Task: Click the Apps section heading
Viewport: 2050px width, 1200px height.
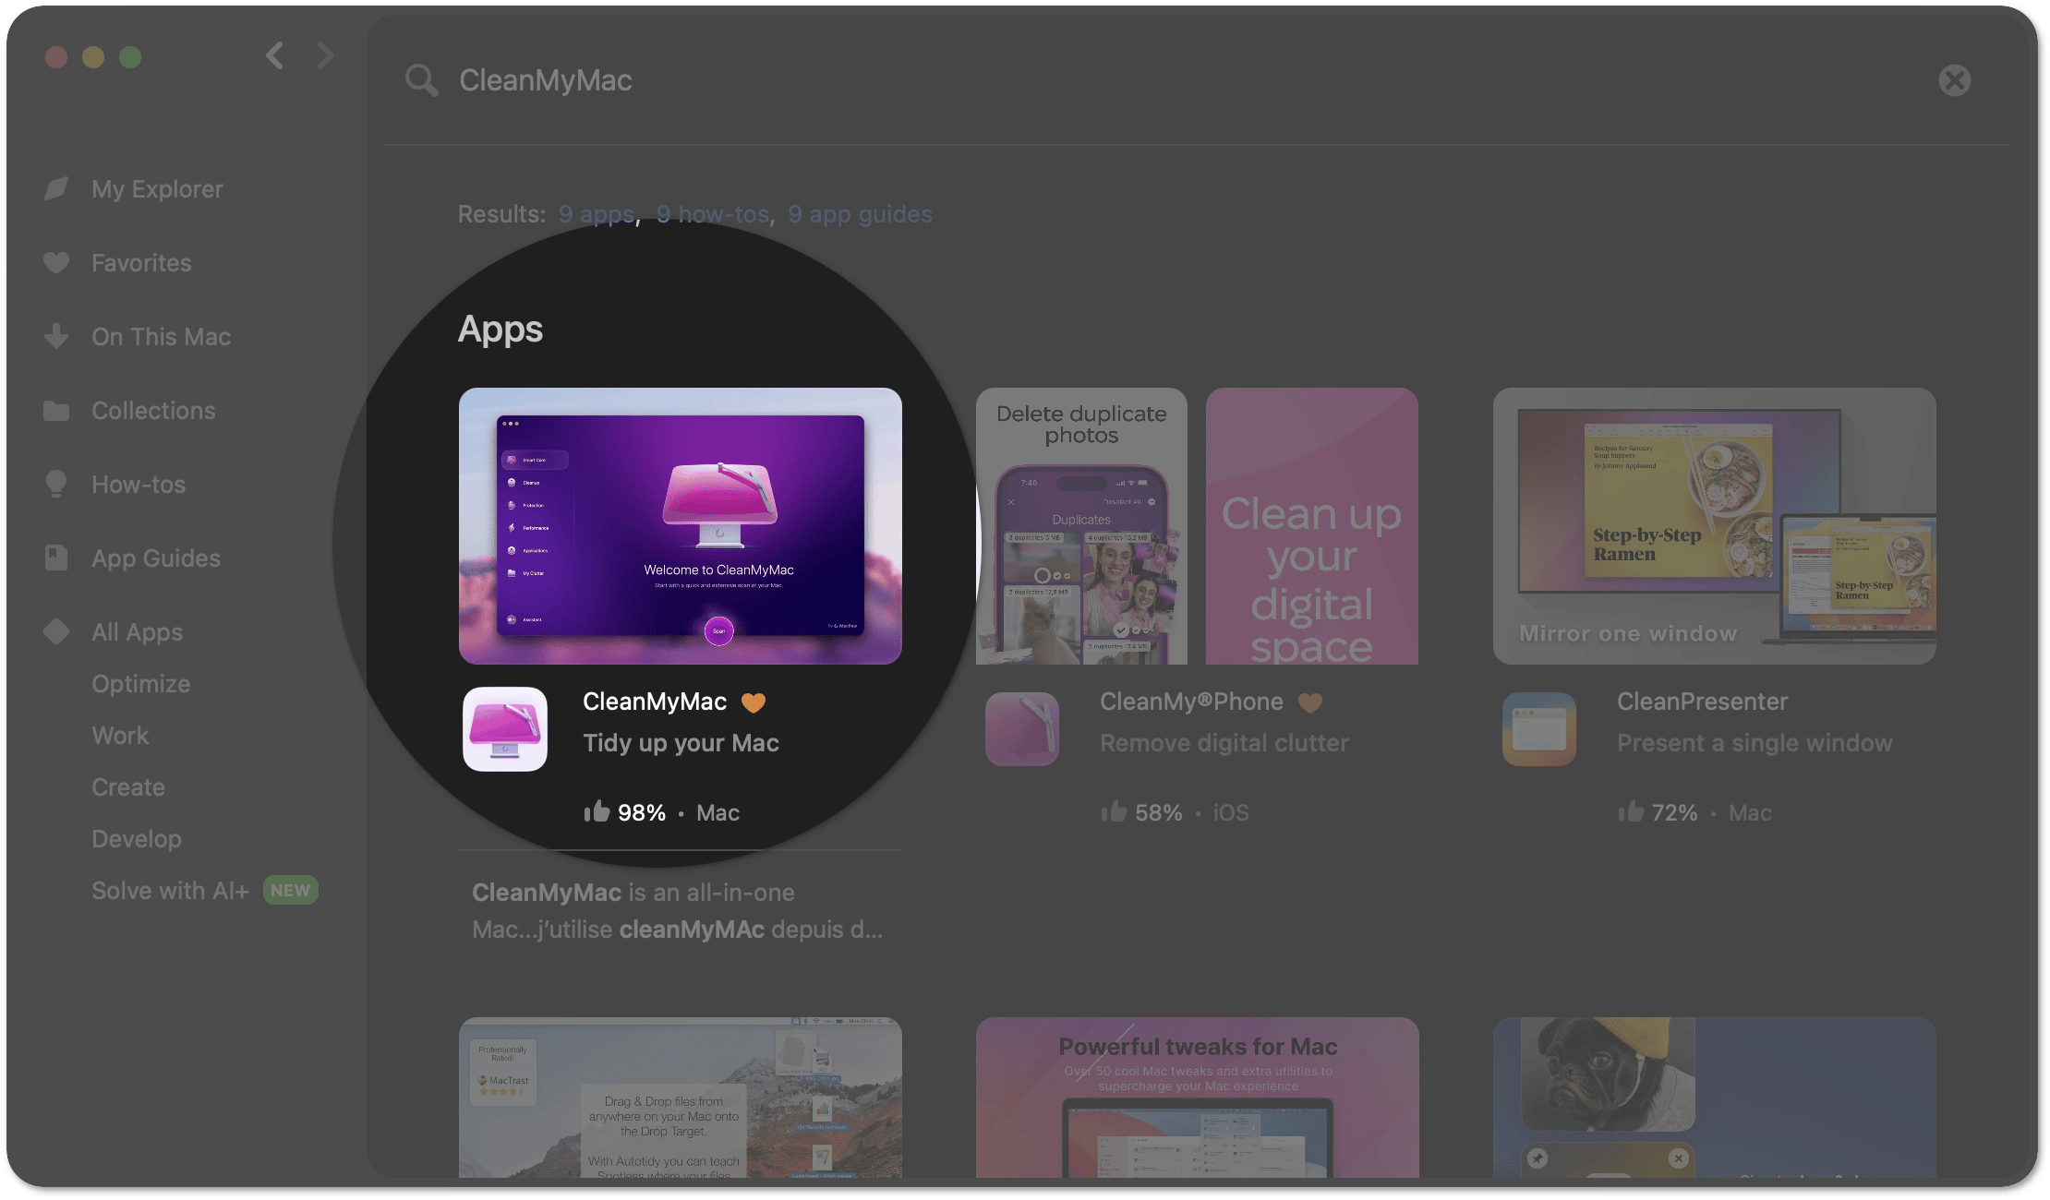Action: (x=500, y=330)
